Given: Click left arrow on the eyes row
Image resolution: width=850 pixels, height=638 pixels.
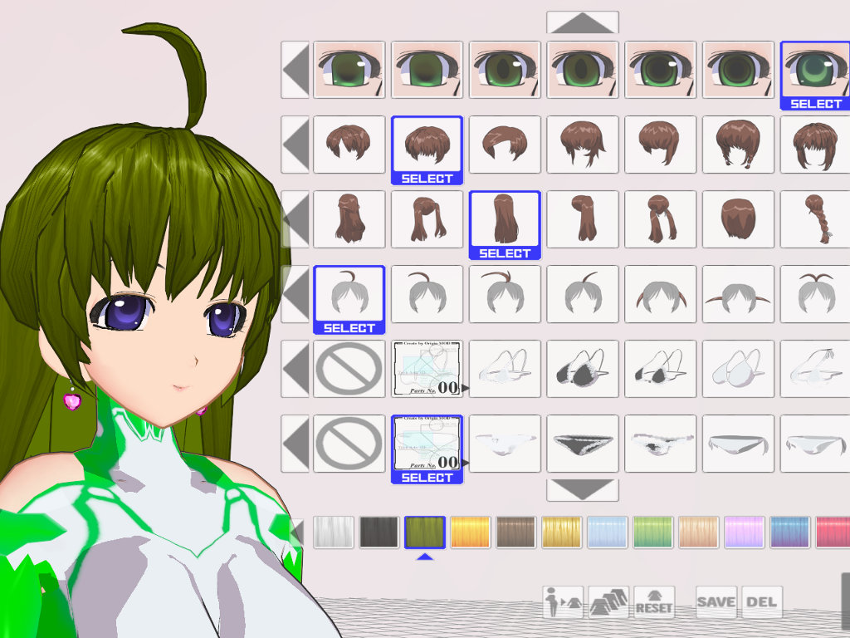Looking at the screenshot, I should click(296, 70).
